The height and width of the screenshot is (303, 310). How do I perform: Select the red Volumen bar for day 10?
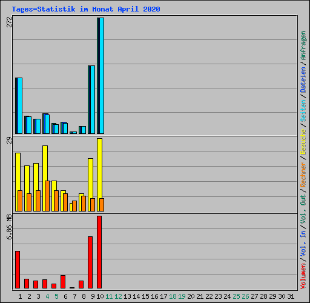[x=99, y=252]
